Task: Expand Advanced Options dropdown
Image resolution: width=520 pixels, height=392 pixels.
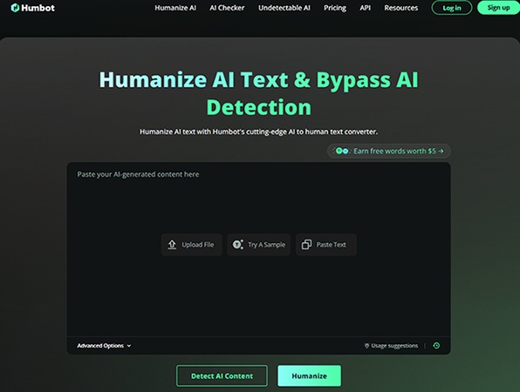Action: [104, 346]
